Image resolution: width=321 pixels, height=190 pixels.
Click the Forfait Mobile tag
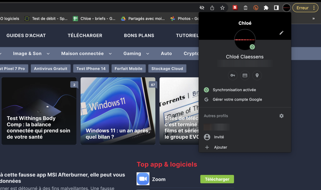(128, 69)
